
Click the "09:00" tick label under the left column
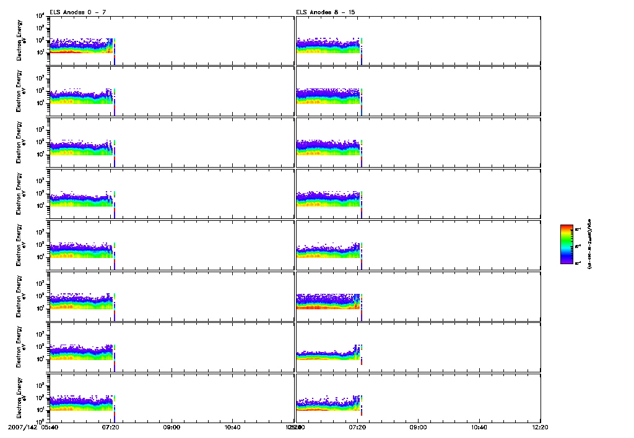[172, 427]
